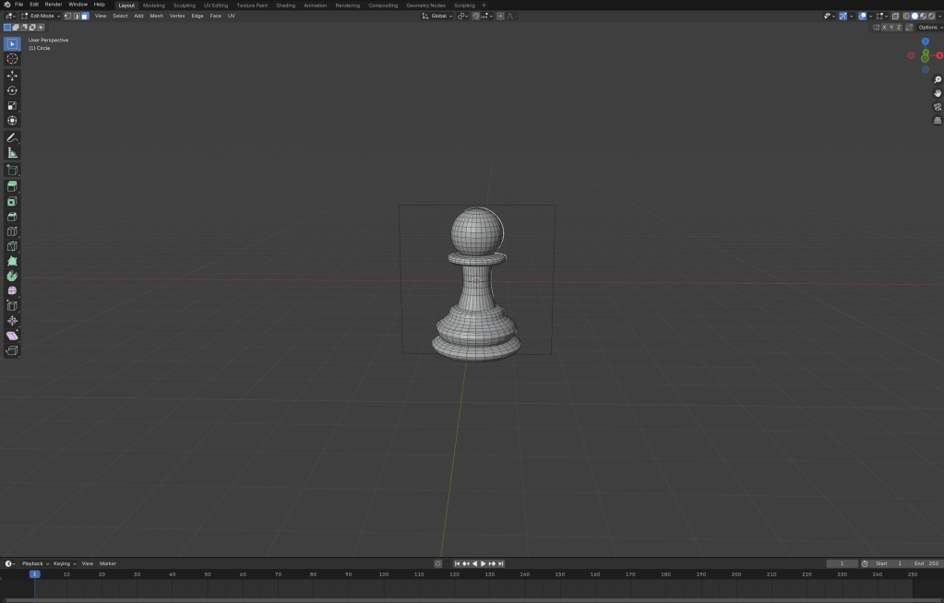The width and height of the screenshot is (944, 603).
Task: Open the Edit Mode dropdown
Action: [x=42, y=16]
